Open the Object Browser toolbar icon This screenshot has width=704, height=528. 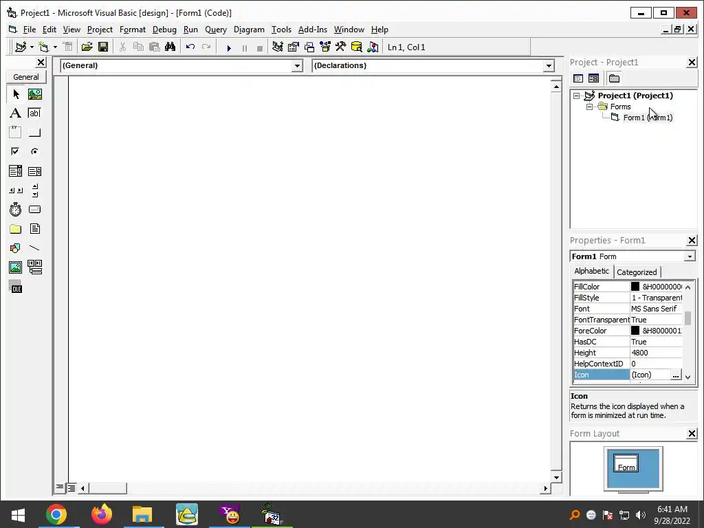pos(325,47)
